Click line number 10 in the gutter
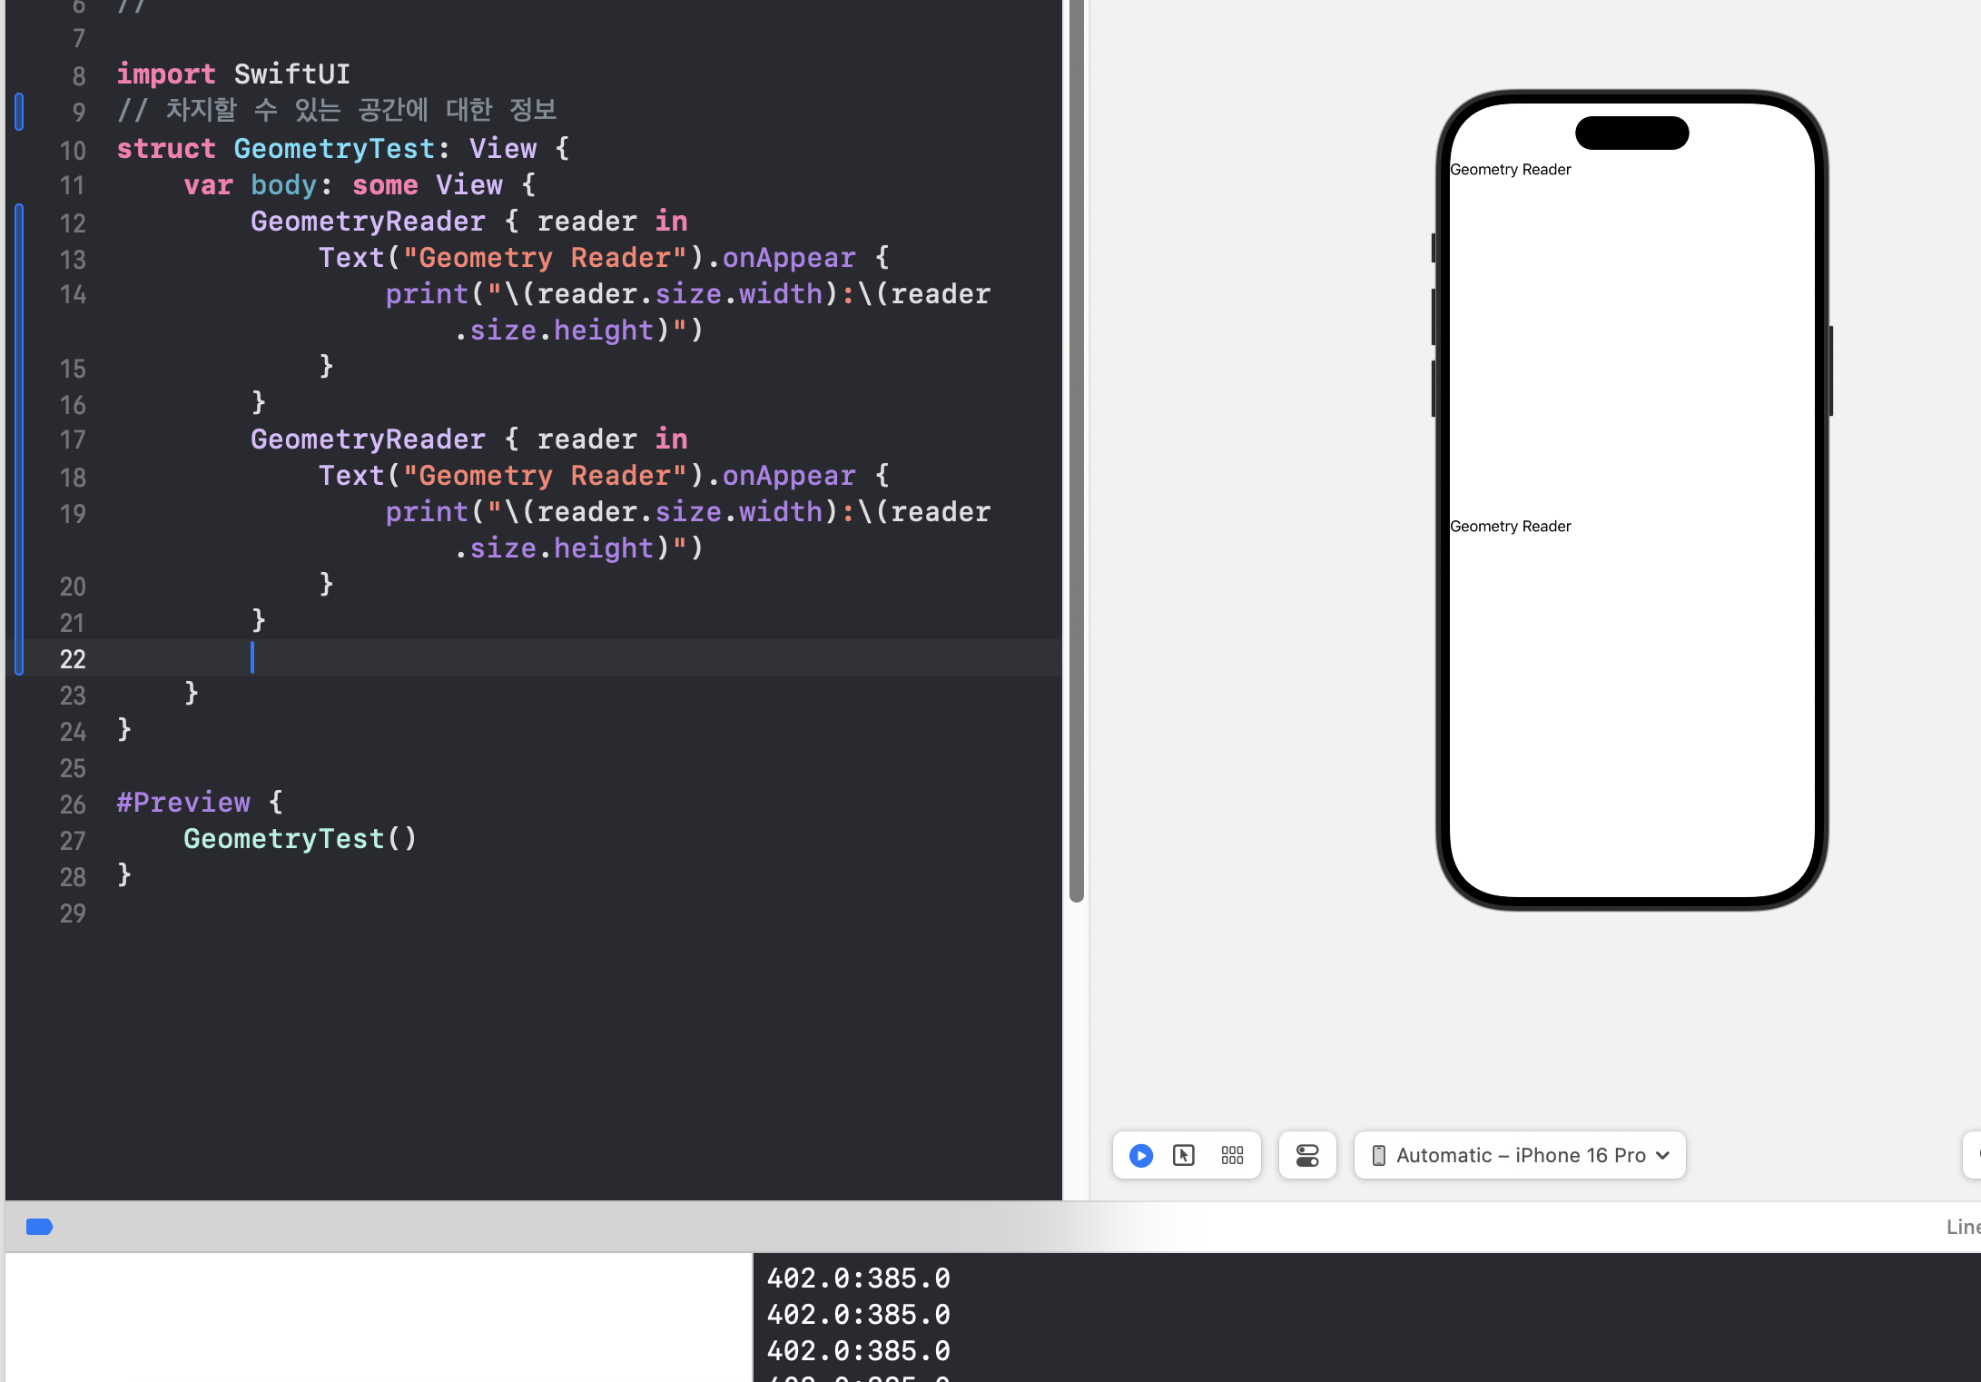Screen dimensions: 1981x1382 pyautogui.click(x=73, y=150)
